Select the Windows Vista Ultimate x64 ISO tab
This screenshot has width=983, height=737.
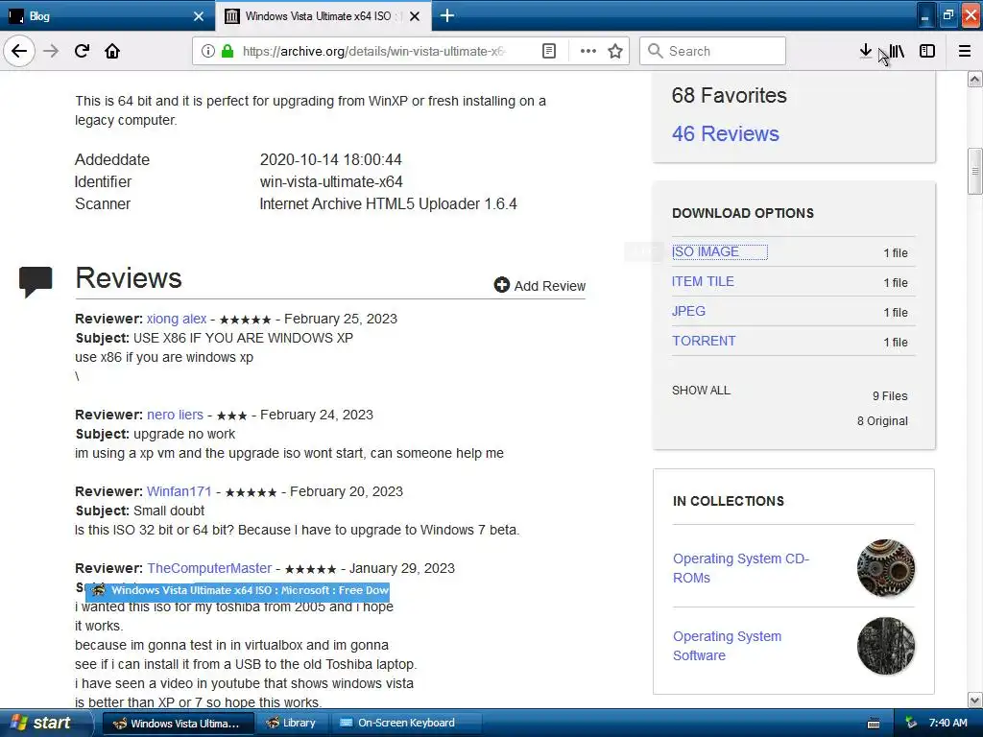(x=314, y=16)
